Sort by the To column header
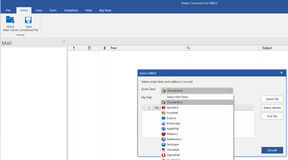 coord(223,48)
